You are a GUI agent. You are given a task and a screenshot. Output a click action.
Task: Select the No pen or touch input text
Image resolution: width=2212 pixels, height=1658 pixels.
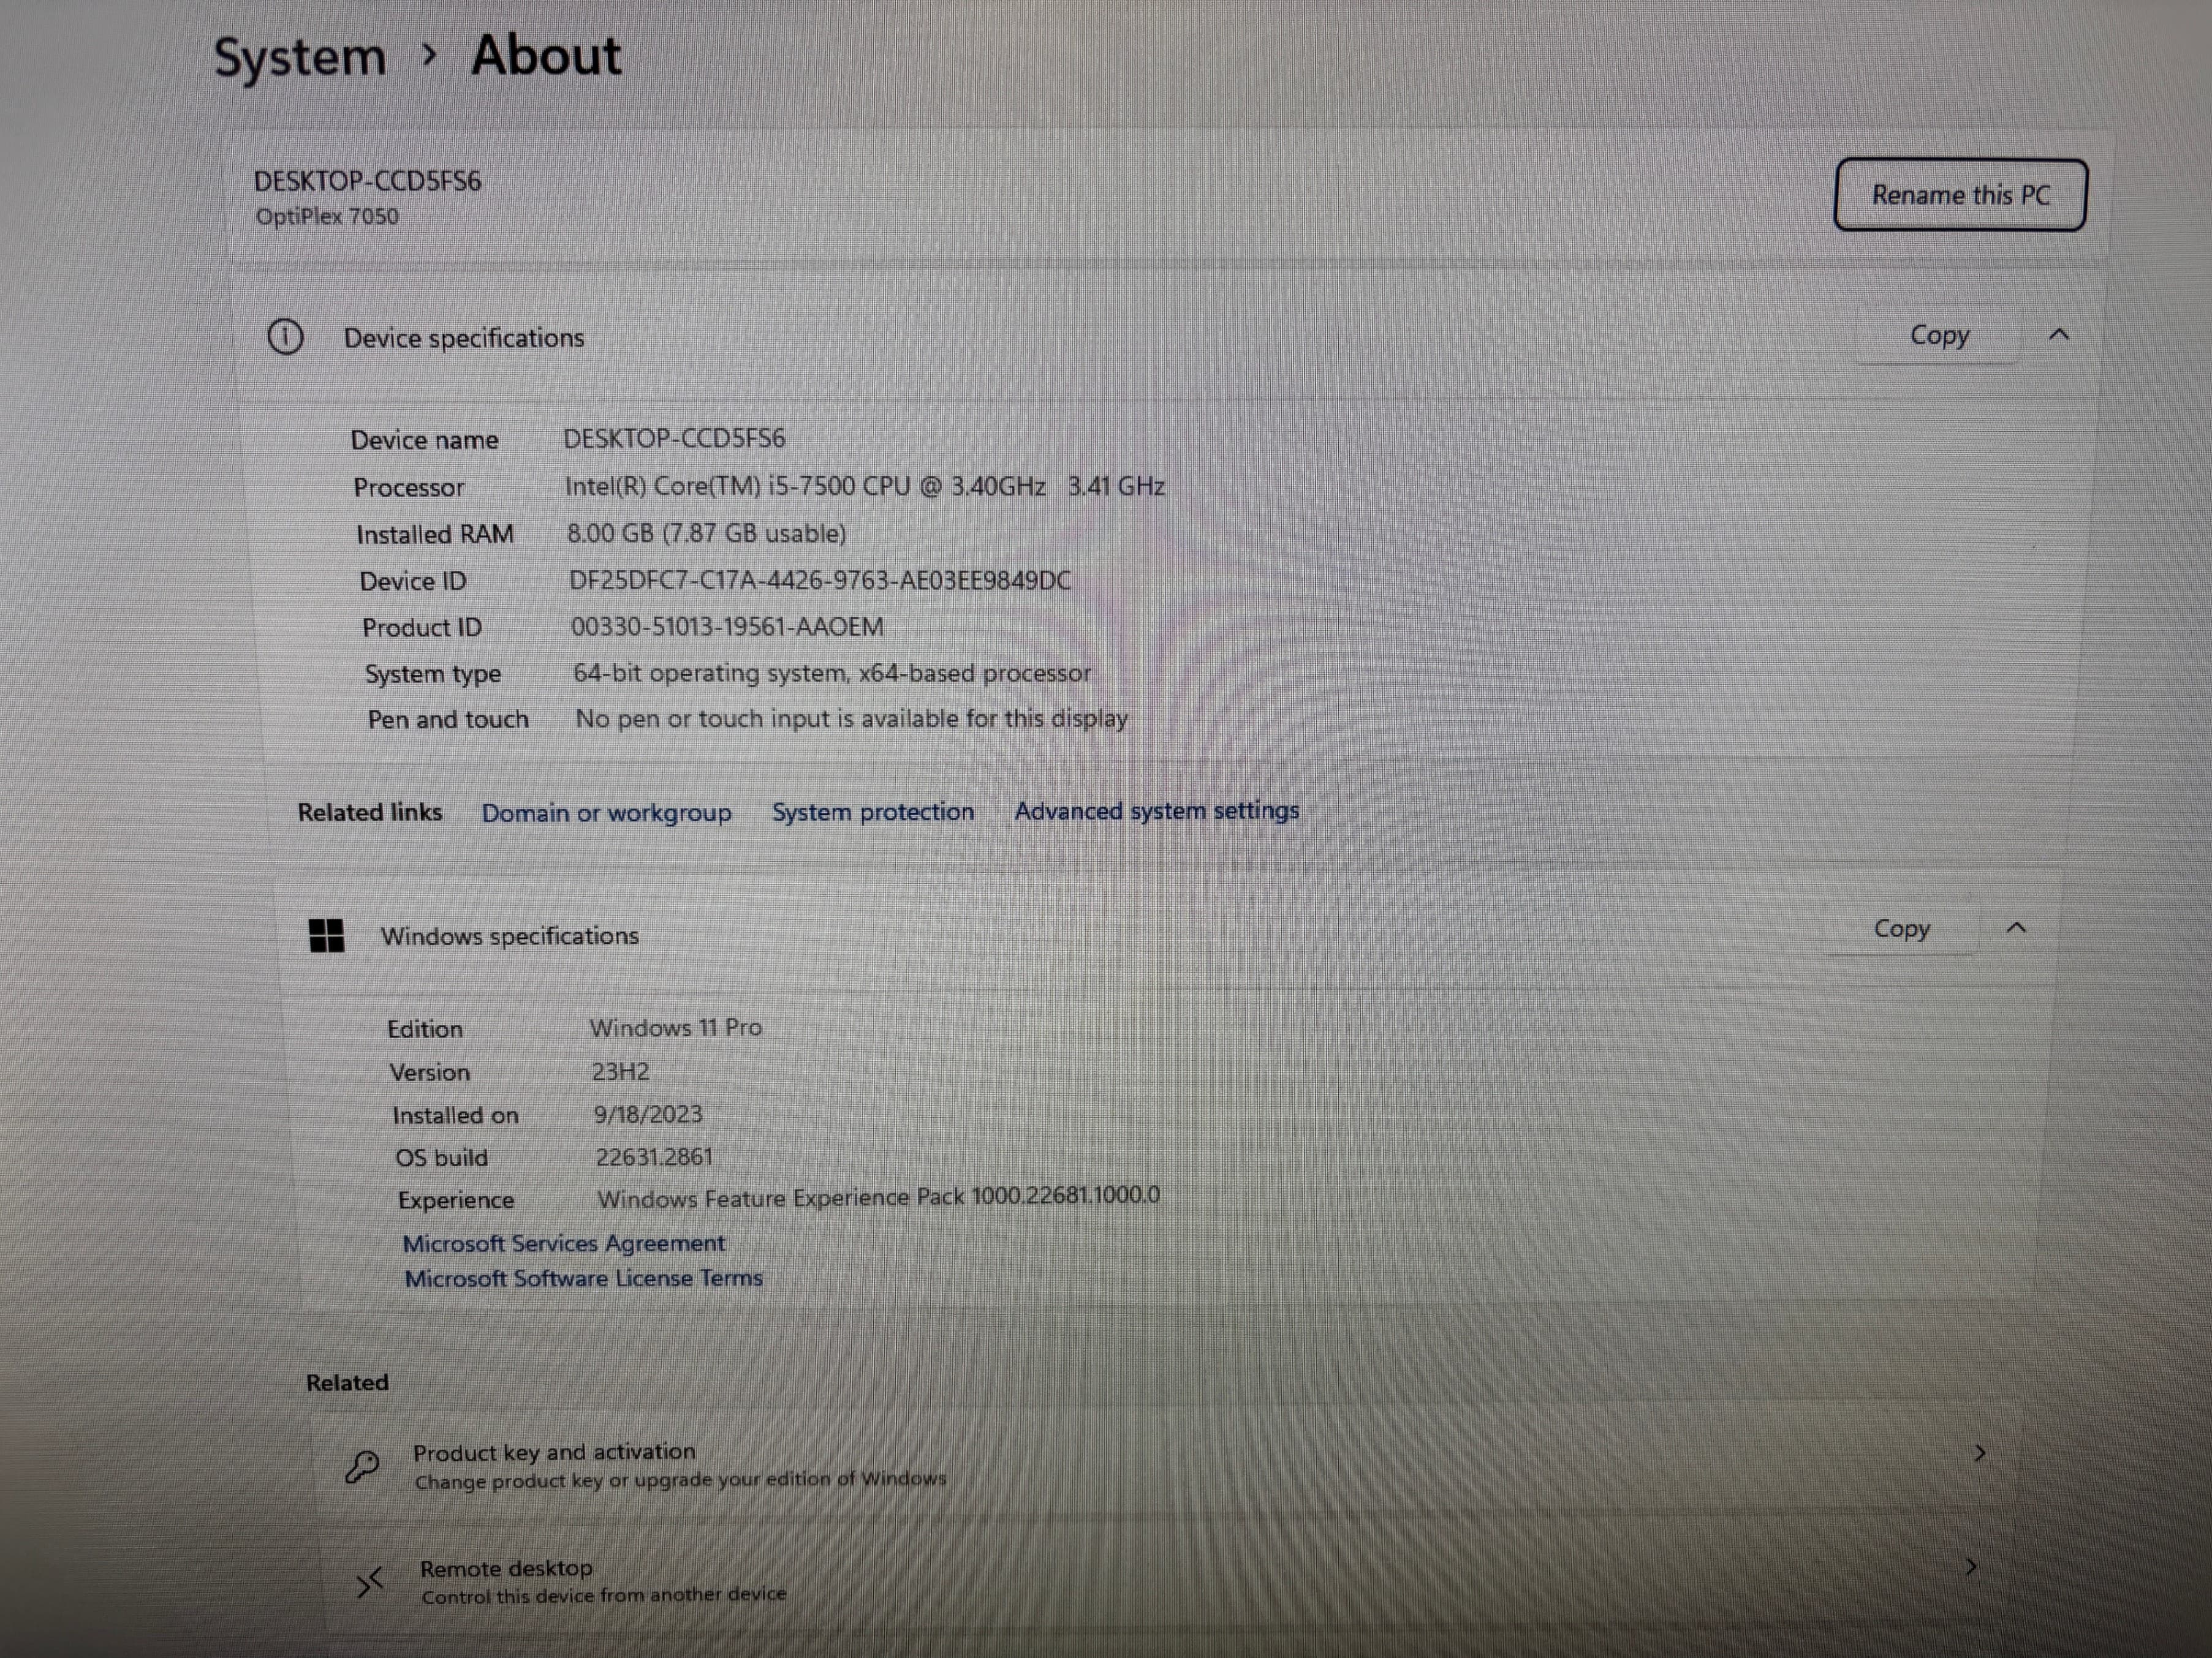pos(852,718)
